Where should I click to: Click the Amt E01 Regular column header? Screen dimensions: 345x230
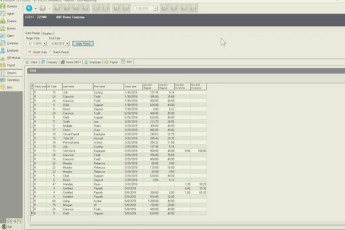[x=151, y=87]
